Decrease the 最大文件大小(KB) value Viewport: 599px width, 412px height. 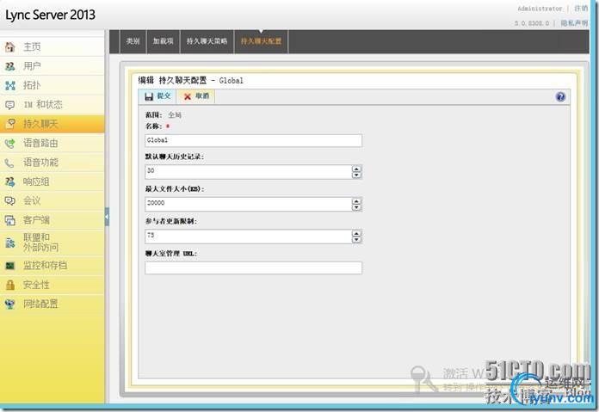coord(356,207)
